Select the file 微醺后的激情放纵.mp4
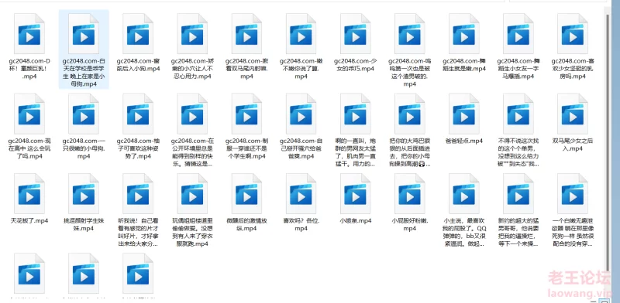Image resolution: width=620 pixels, height=303 pixels. [246, 224]
